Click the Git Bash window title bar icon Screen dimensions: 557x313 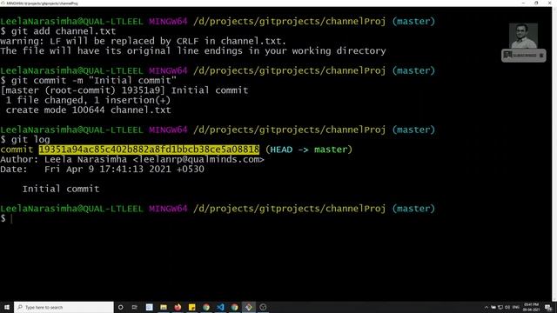click(3, 3)
